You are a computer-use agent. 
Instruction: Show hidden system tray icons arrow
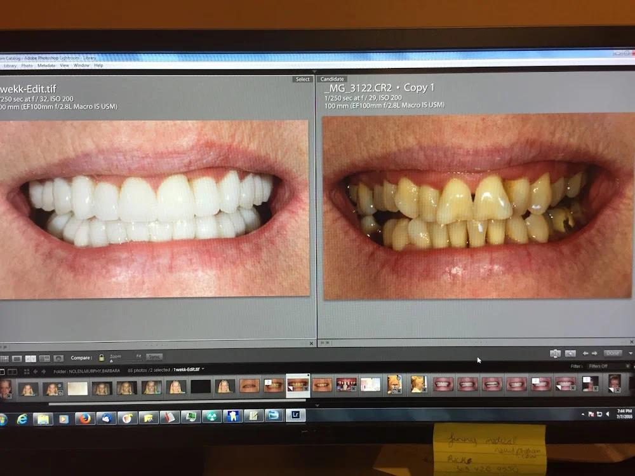click(x=583, y=414)
